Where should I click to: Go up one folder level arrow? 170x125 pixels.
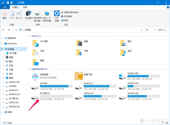pyautogui.click(x=16, y=30)
